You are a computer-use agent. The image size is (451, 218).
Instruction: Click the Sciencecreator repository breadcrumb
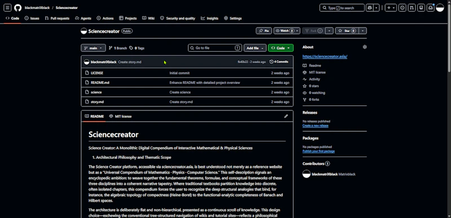coord(67,8)
